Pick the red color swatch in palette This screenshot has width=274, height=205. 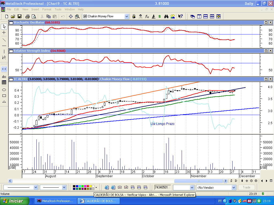(x=88, y=186)
